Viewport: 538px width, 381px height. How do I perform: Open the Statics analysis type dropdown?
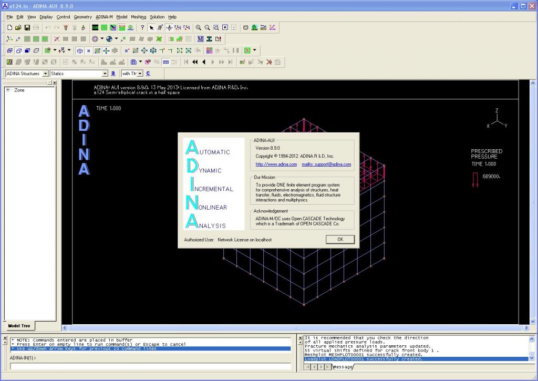point(105,74)
